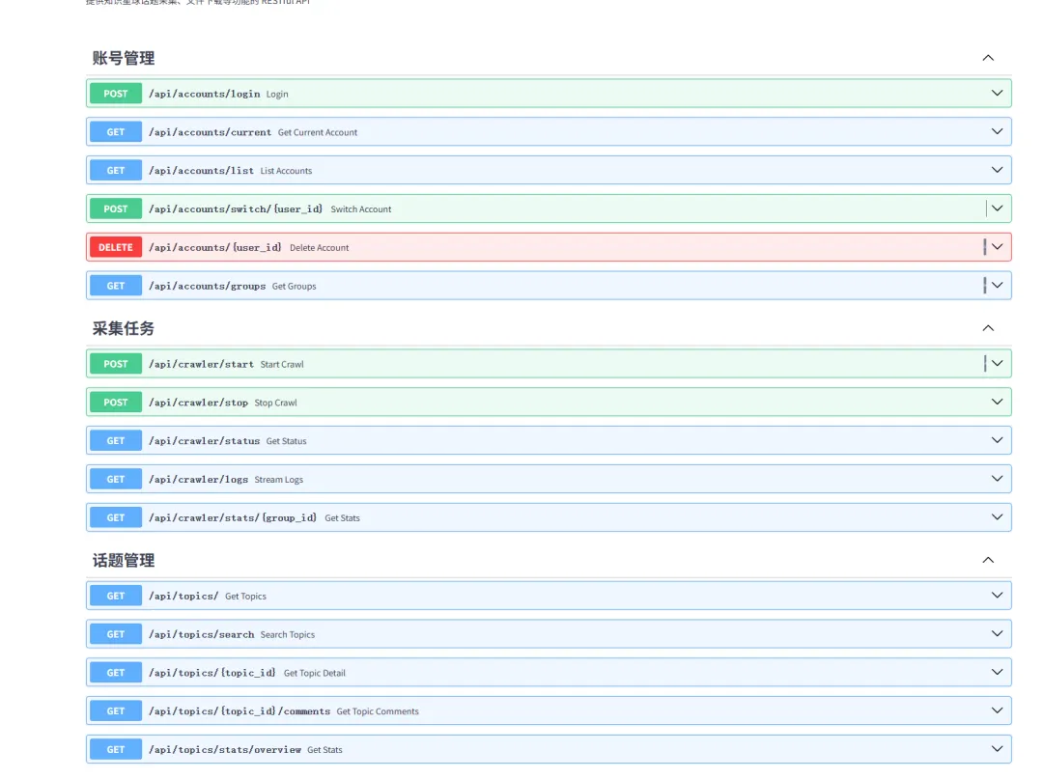Click the 话题管理 section heading

tap(124, 560)
